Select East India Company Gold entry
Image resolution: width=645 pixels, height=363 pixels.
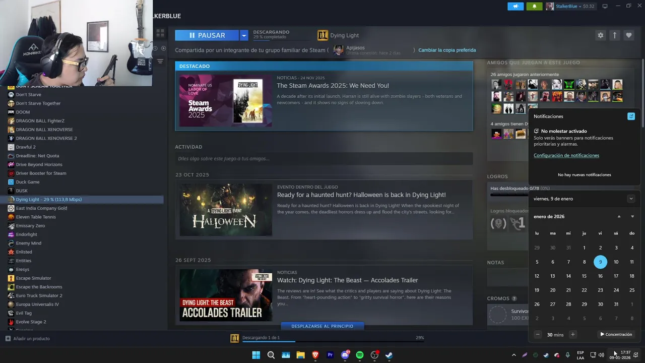tap(41, 208)
